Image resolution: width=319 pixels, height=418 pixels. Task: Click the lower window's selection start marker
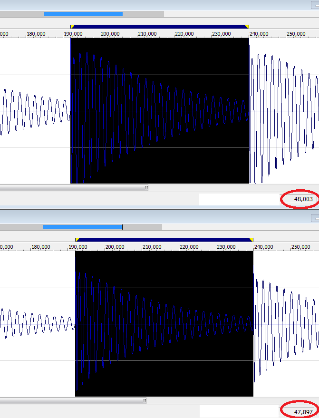coord(77,240)
